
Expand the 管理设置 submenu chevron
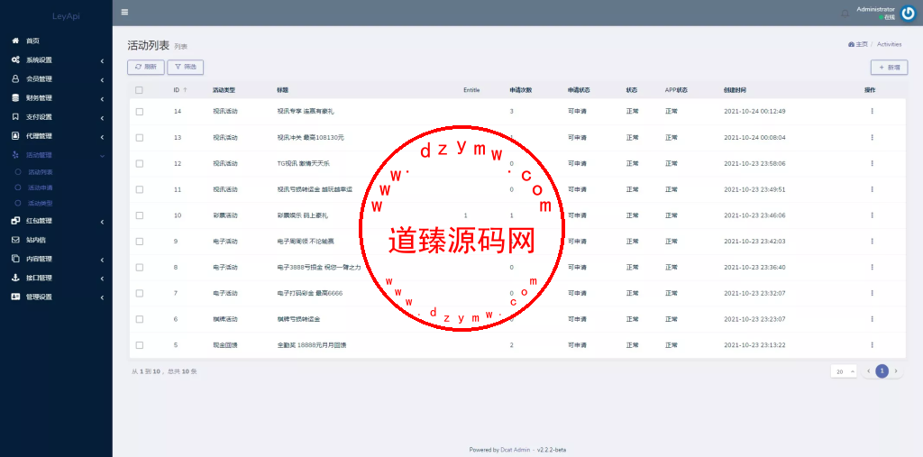click(102, 297)
